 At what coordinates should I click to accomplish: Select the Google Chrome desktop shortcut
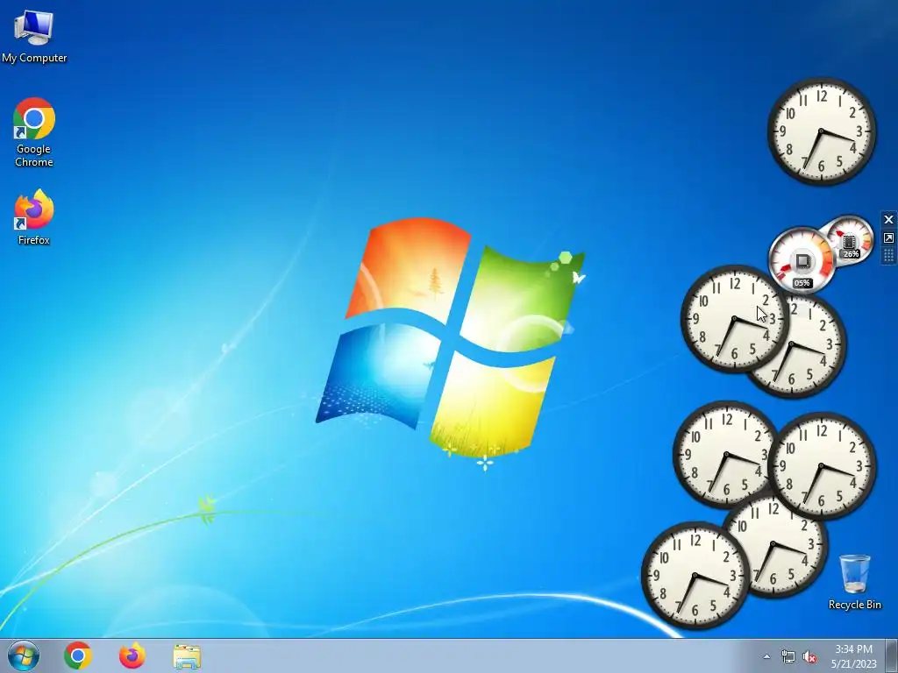click(34, 132)
